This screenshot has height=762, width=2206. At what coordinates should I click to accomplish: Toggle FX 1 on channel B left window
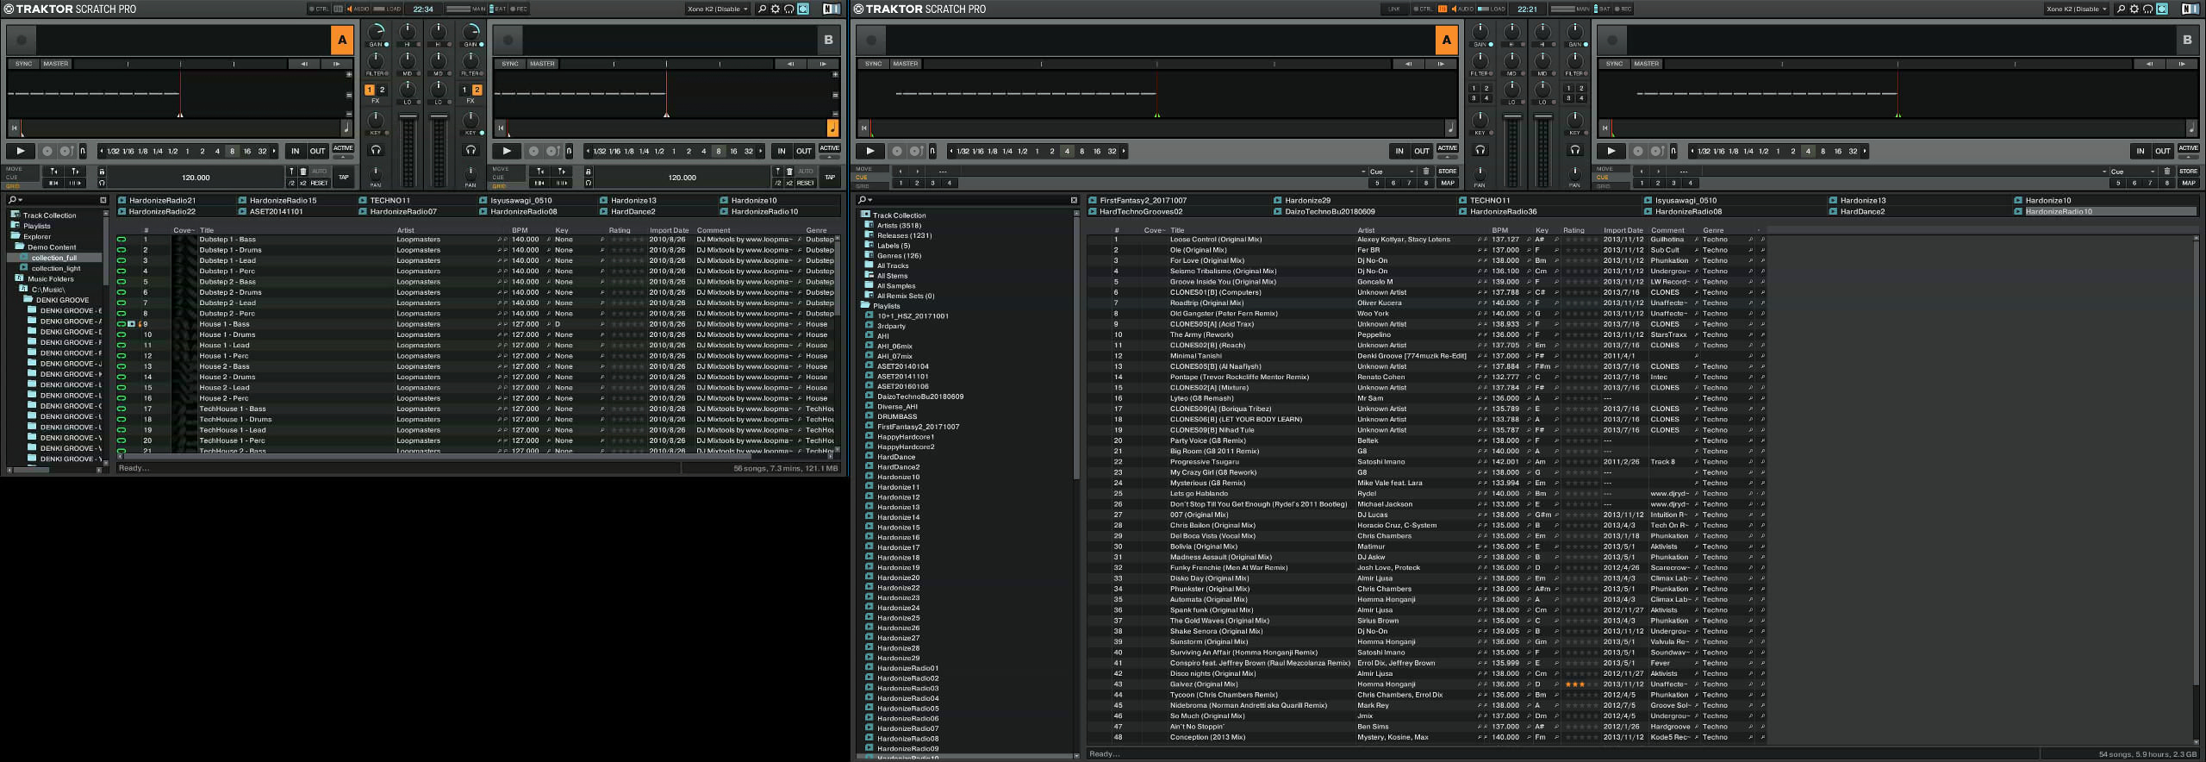click(464, 90)
